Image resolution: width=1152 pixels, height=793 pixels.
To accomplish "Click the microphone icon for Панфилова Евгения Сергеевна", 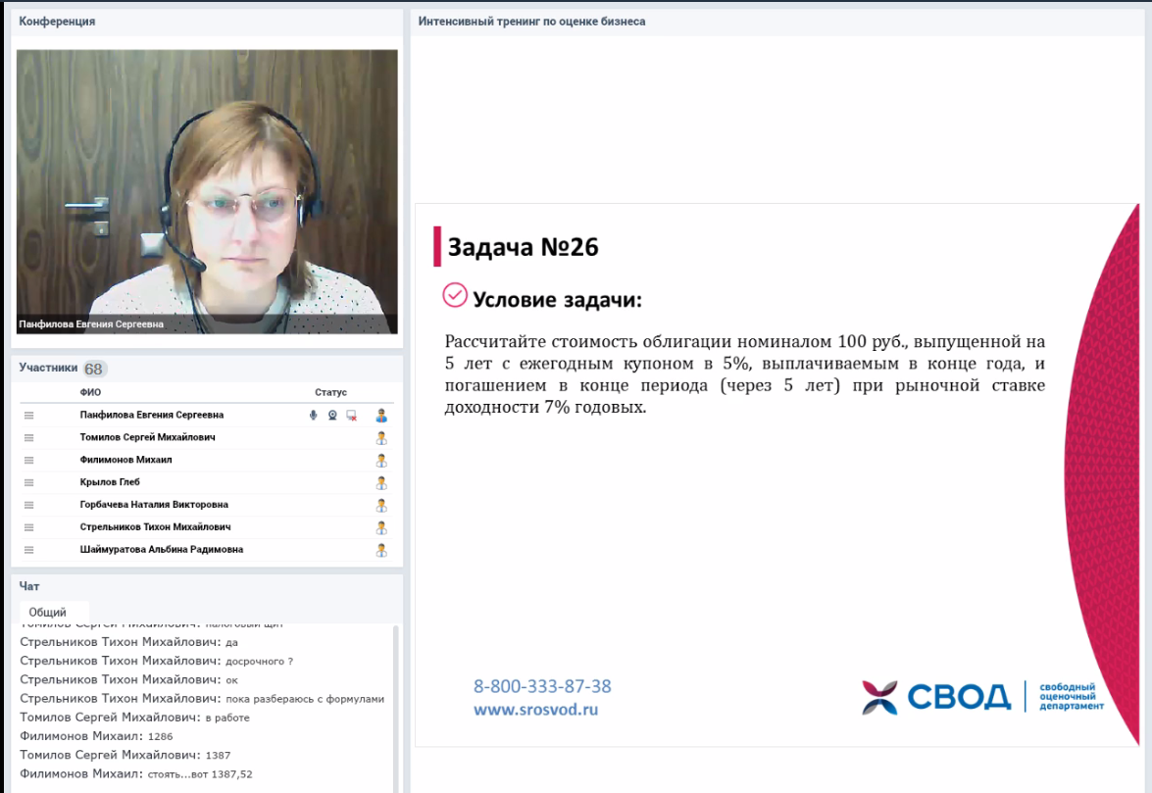I will [313, 416].
